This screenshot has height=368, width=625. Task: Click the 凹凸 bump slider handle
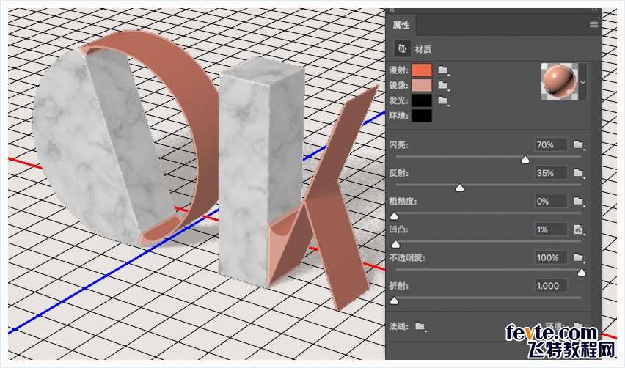[395, 244]
